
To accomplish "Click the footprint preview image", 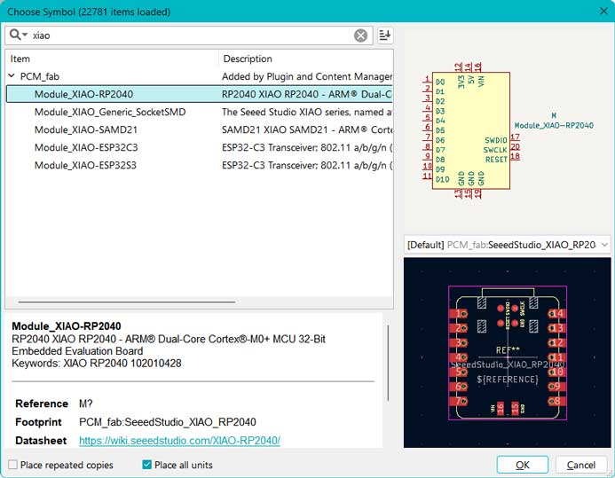I will (507, 353).
